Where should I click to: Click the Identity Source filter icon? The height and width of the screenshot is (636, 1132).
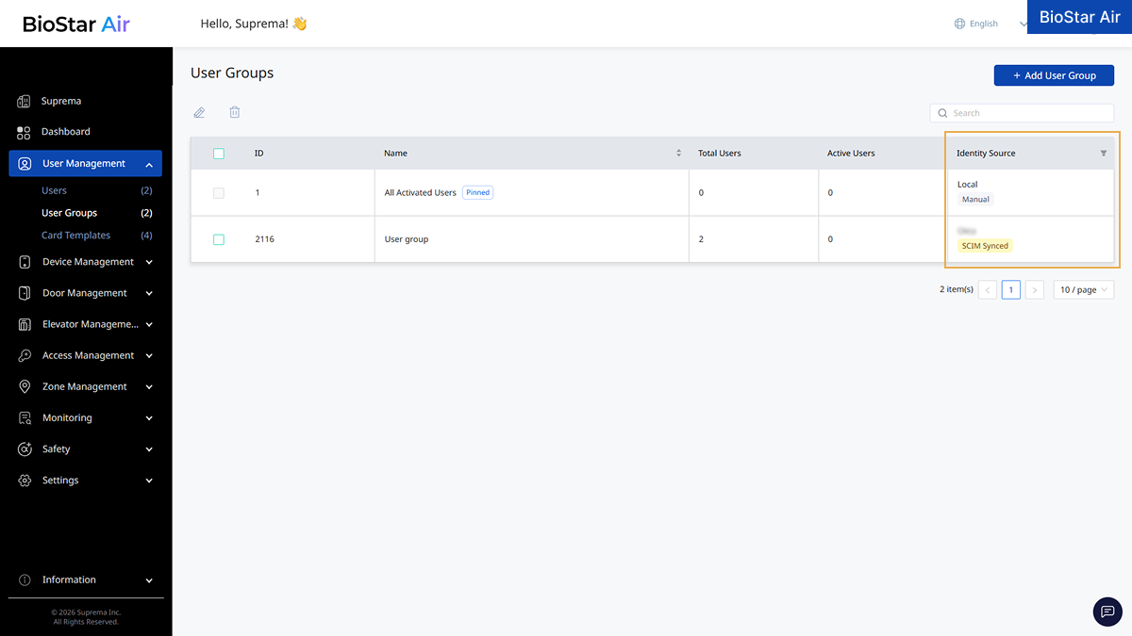(1104, 154)
